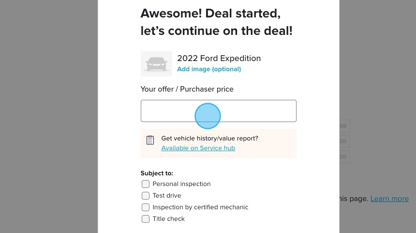Click the 2022 Ford Expedition vehicle name

click(219, 58)
